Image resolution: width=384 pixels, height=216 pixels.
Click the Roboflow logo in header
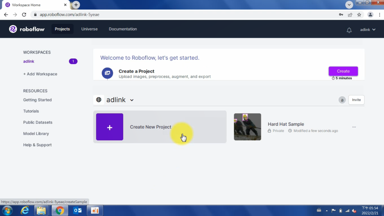(27, 29)
